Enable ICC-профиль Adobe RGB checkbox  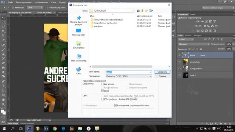coord(102,99)
